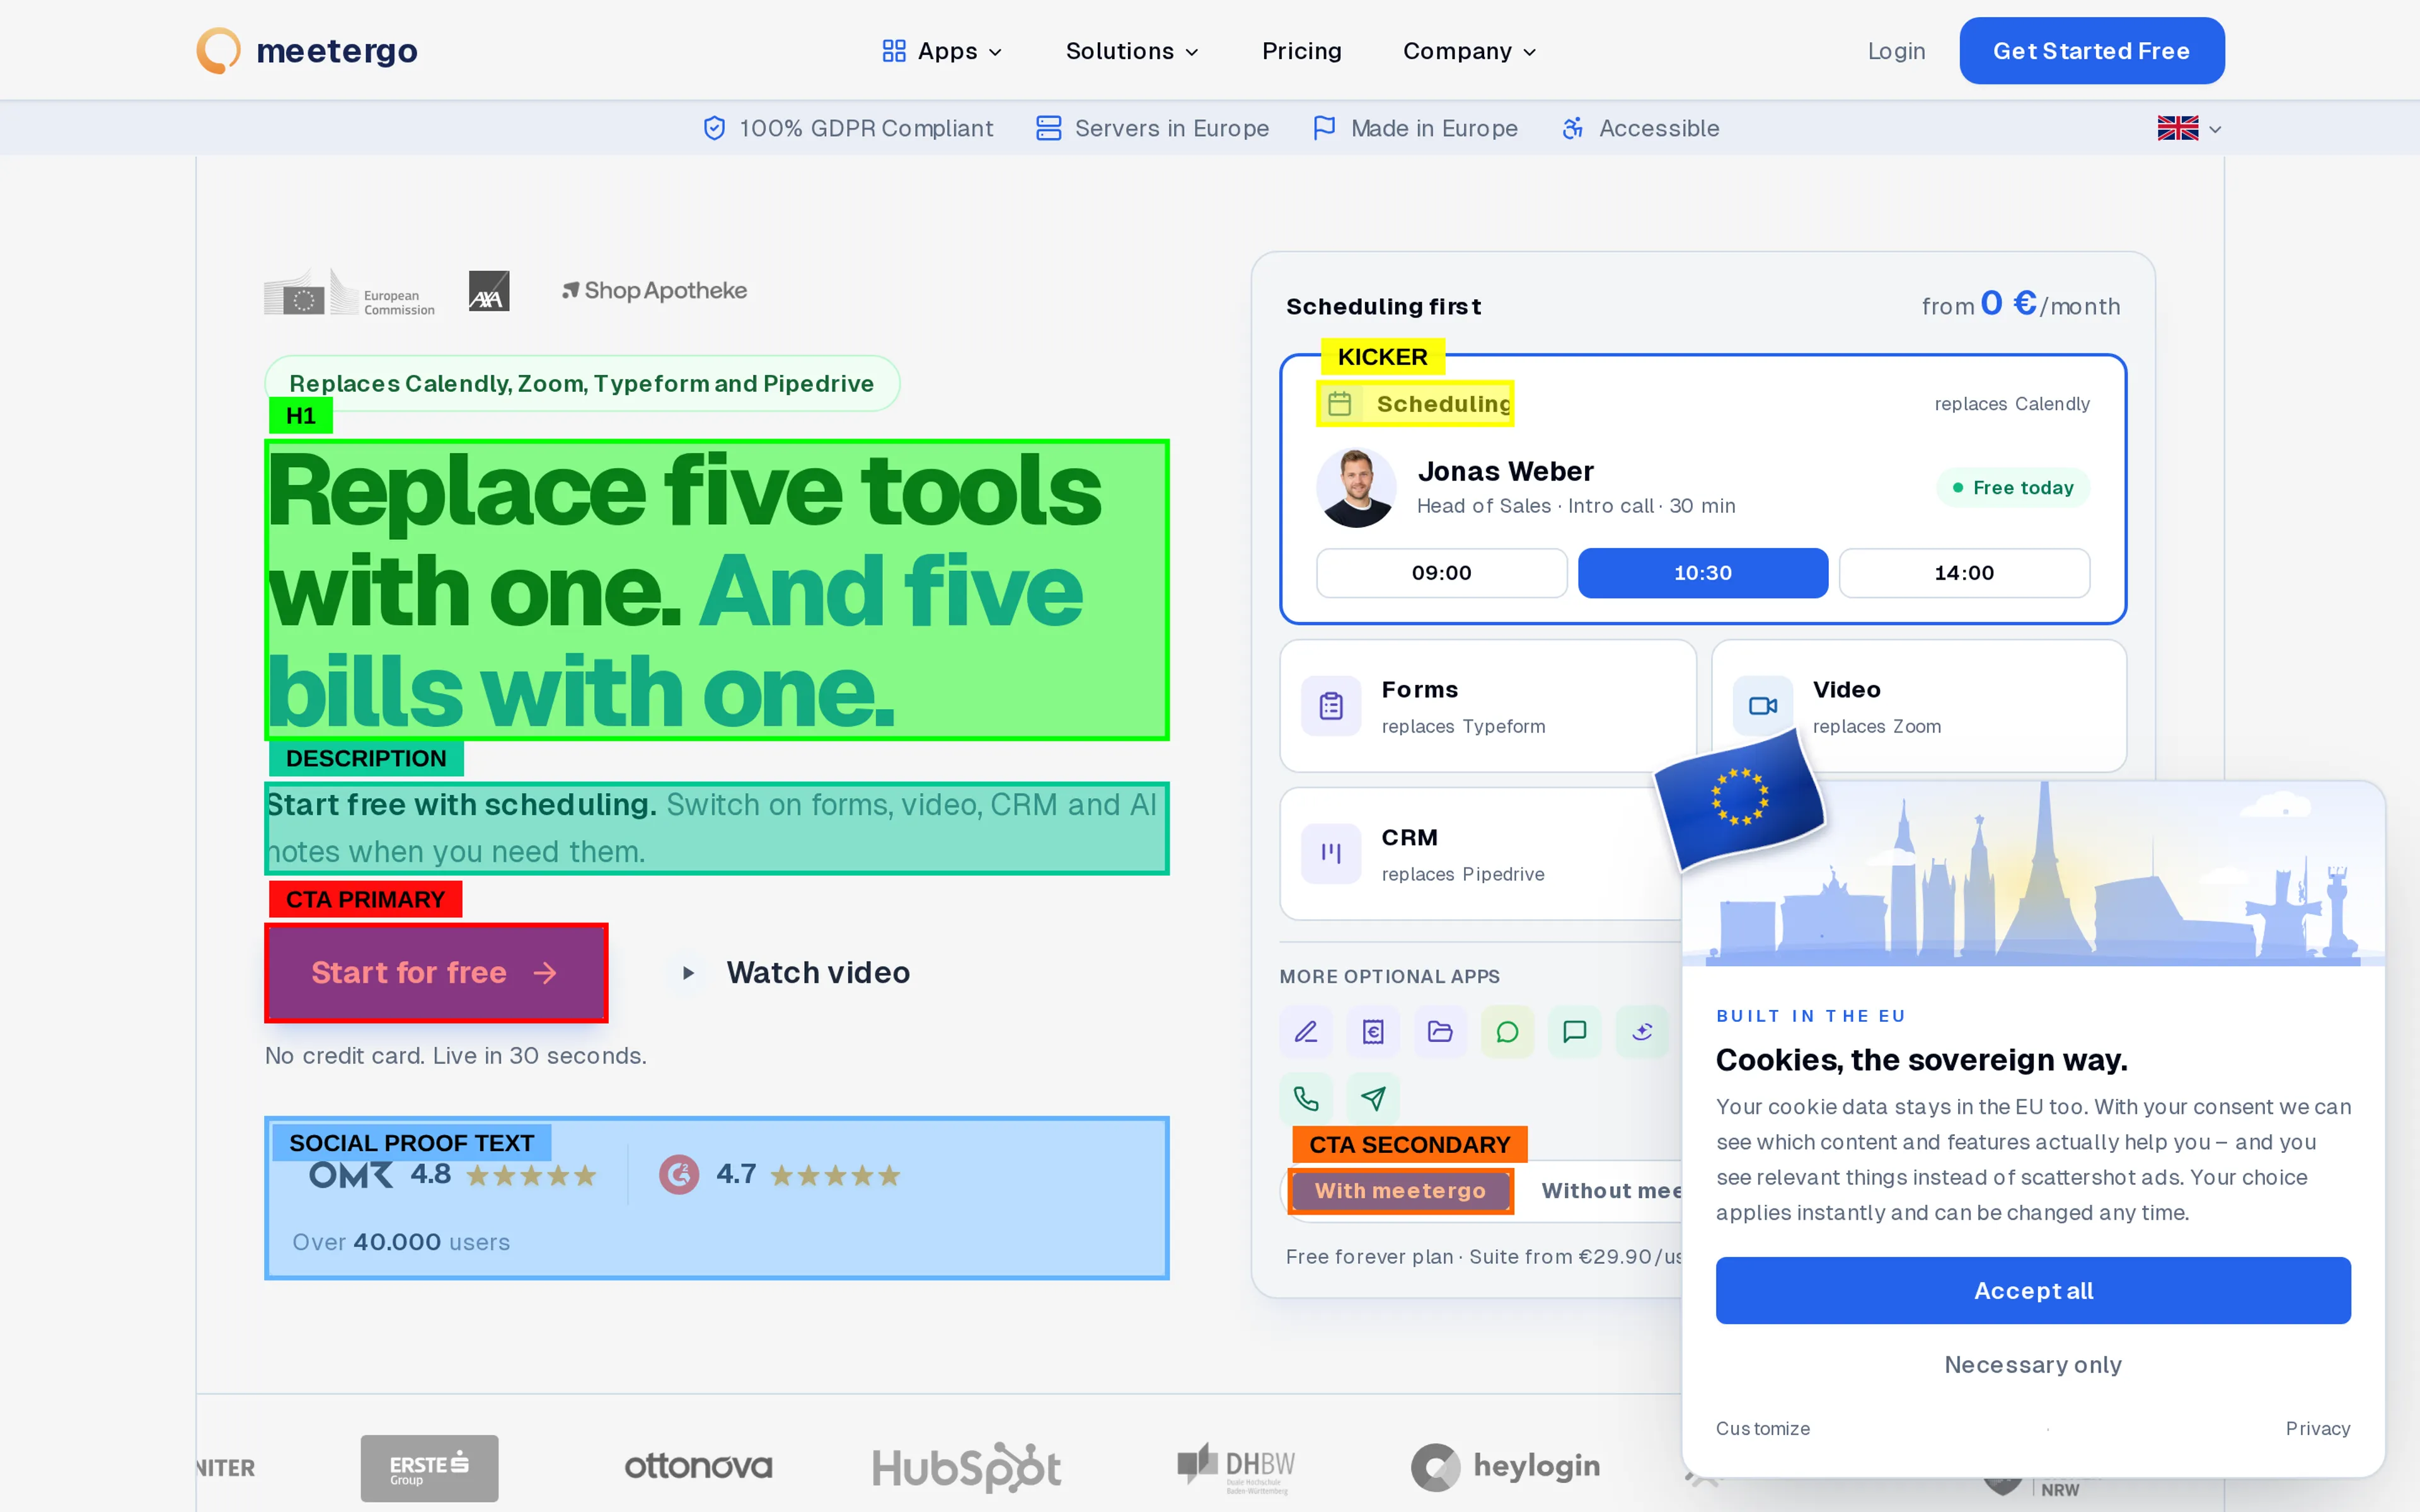
Task: Click the square message bubble app icon
Action: (1574, 1031)
